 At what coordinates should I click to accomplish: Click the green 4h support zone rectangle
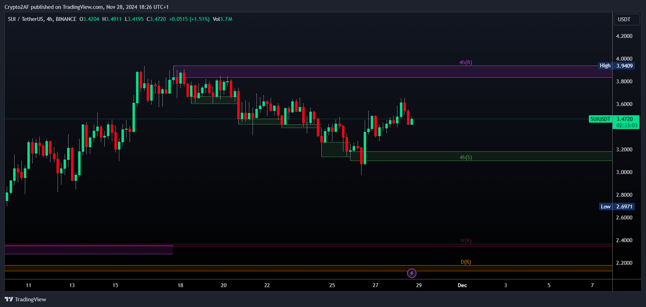click(x=481, y=156)
